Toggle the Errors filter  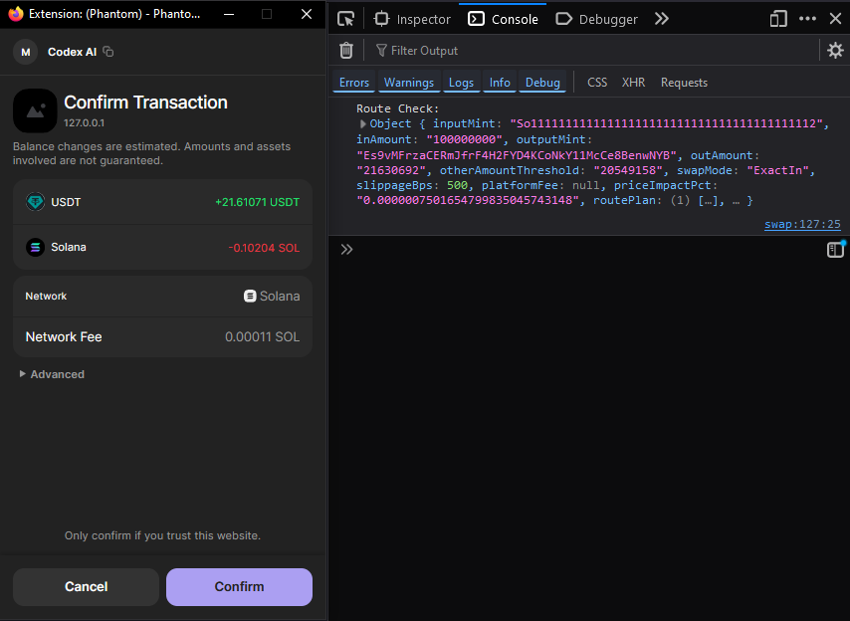click(x=354, y=83)
